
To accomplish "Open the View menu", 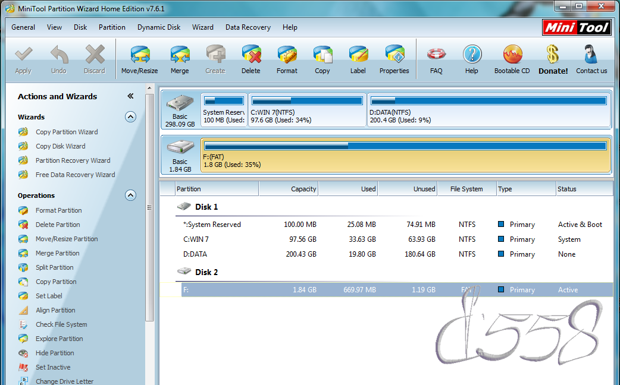I will tap(54, 27).
